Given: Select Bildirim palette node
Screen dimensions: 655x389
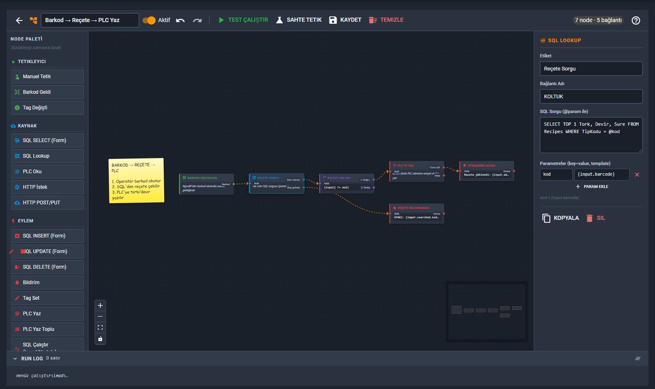Looking at the screenshot, I should pyautogui.click(x=47, y=283).
